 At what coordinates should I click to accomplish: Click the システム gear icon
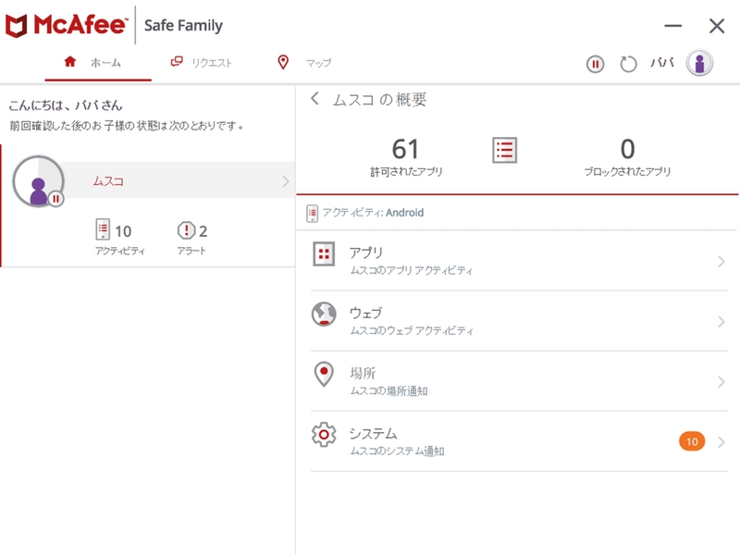click(324, 434)
